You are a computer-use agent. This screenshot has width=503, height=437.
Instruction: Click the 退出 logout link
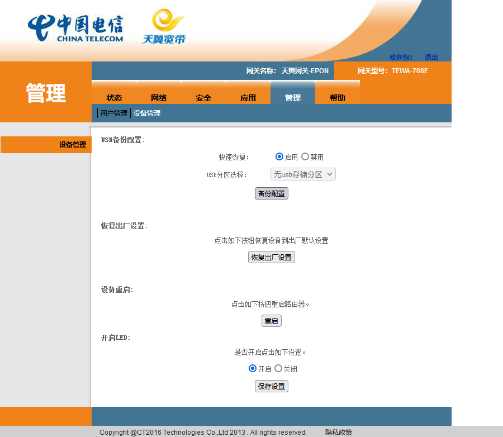point(431,58)
